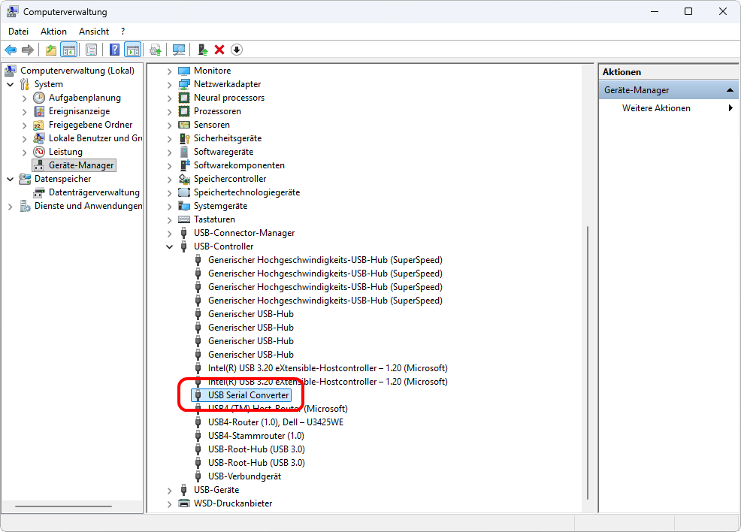Open the ? help menu
This screenshot has height=532, width=741.
(122, 32)
